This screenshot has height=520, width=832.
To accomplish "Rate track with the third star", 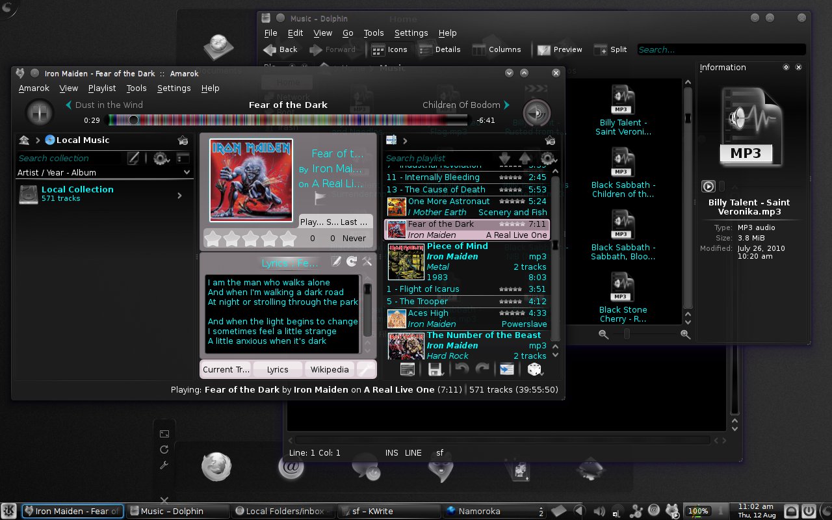I will pyautogui.click(x=251, y=239).
